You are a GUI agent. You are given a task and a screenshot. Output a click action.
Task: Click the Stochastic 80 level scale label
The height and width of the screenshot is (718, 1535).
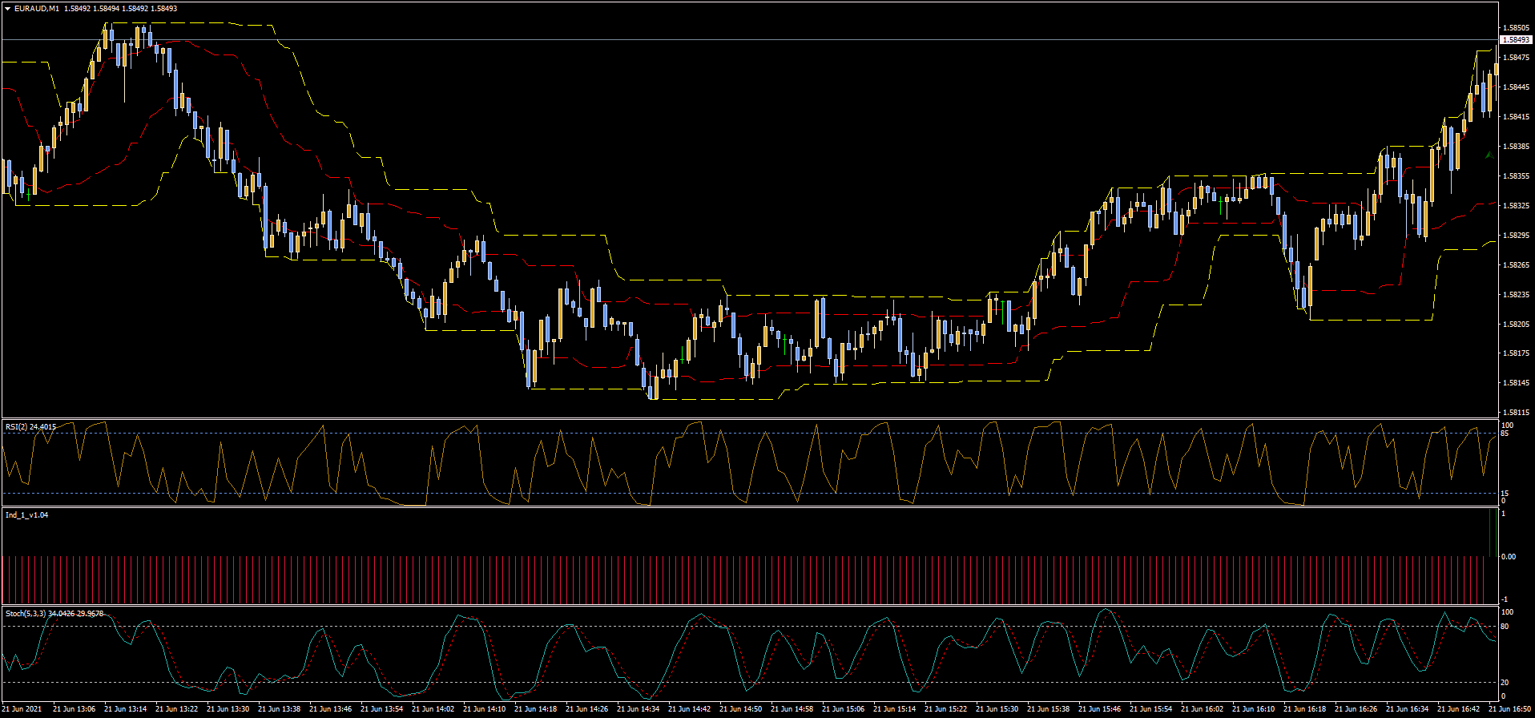(x=1505, y=627)
